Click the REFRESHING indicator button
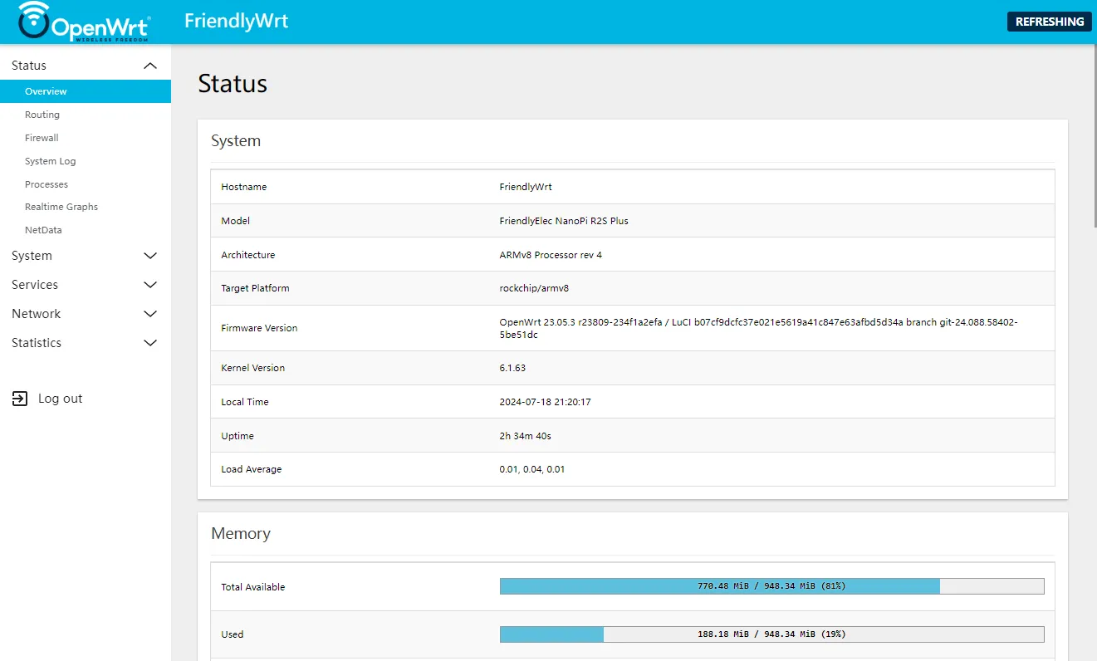The width and height of the screenshot is (1097, 661). (1049, 22)
